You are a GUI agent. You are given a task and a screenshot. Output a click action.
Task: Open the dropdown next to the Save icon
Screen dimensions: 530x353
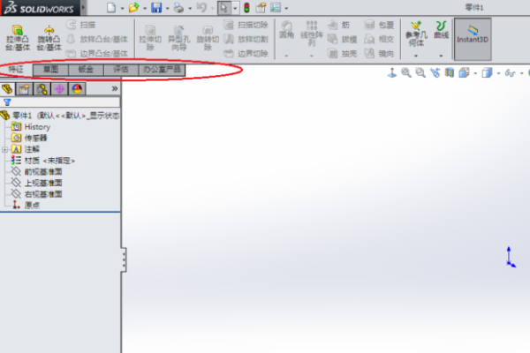coord(167,8)
